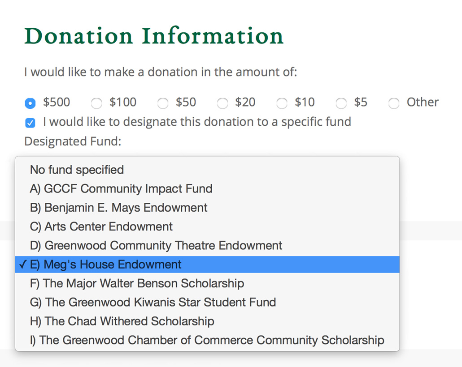Viewport: 462px width, 367px height.
Task: Choose GCCF Community Impact Fund
Action: click(207, 188)
